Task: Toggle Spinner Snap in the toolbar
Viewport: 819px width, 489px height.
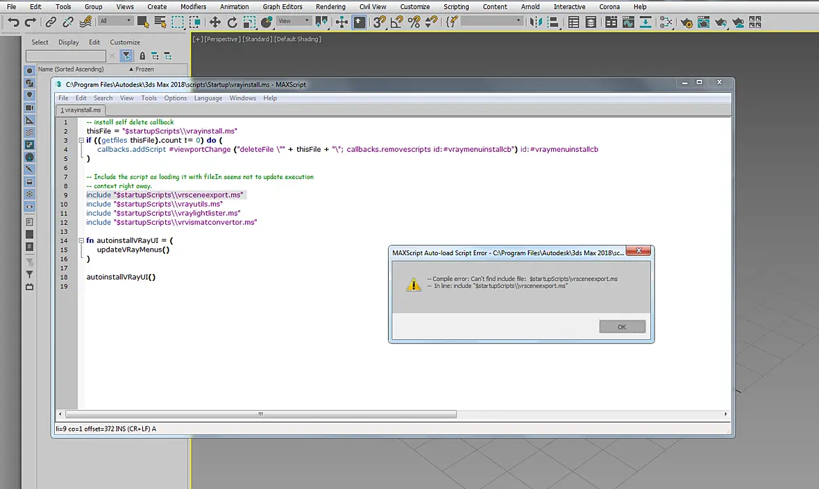Action: click(431, 22)
